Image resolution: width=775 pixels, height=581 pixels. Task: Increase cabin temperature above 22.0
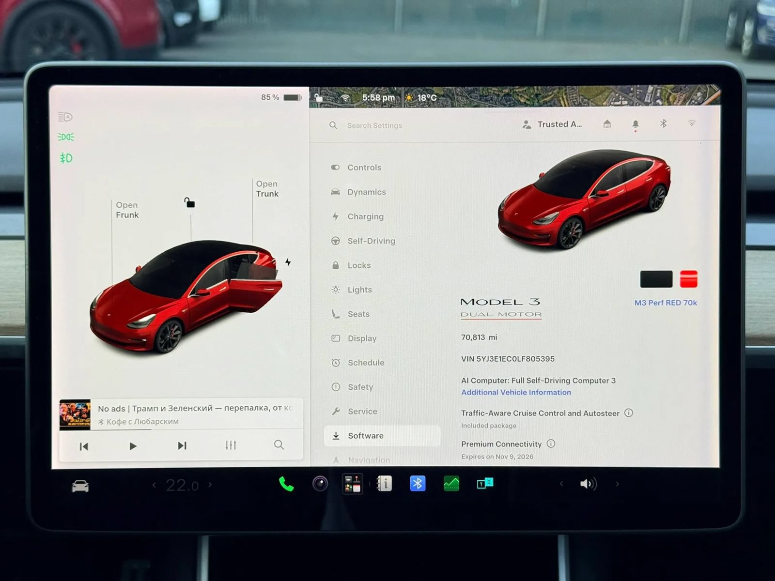click(x=210, y=484)
